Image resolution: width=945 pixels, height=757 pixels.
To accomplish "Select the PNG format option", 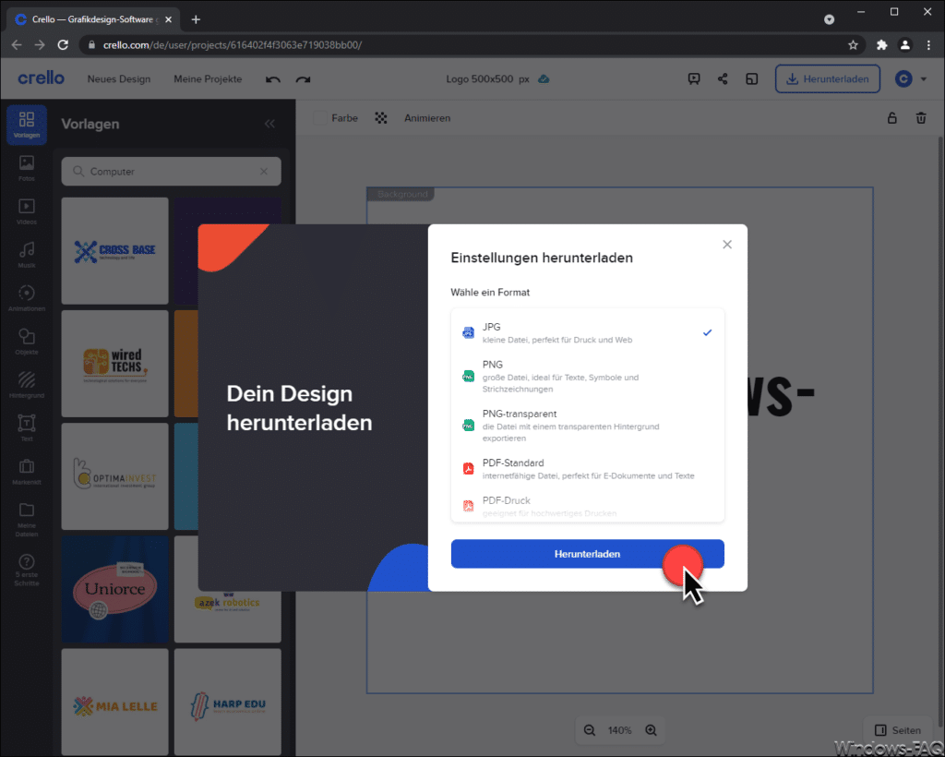I will 588,376.
